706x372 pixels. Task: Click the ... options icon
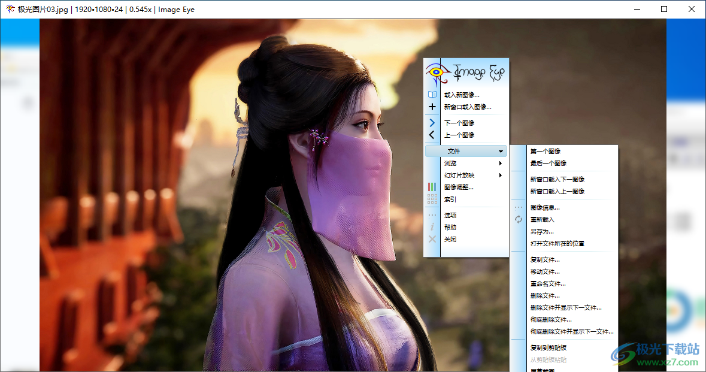431,214
